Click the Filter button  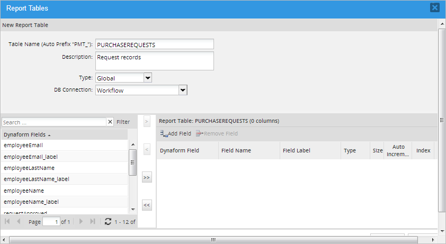(123, 122)
